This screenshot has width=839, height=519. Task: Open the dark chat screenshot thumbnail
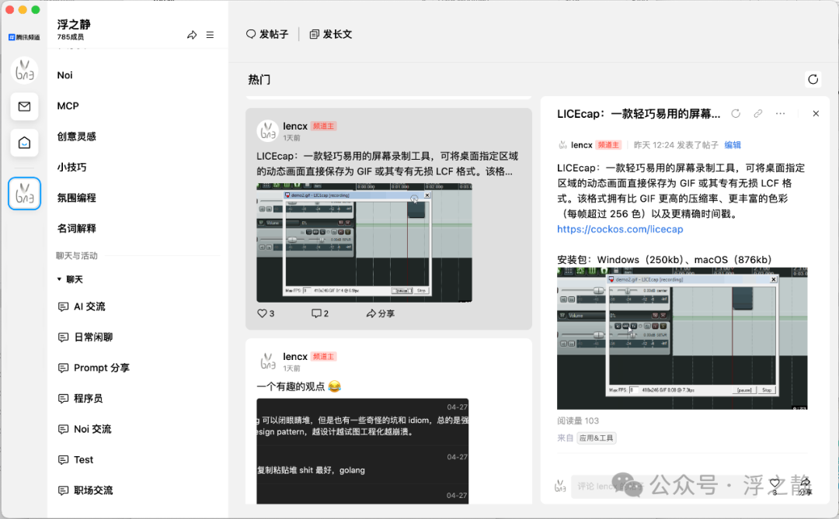362,451
